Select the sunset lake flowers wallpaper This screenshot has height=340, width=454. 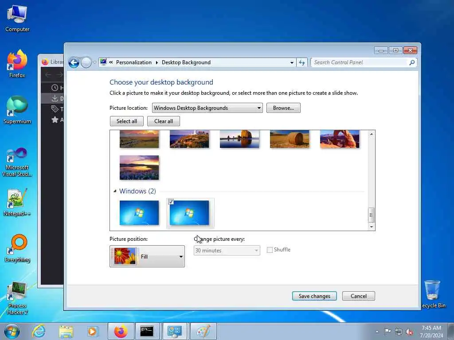click(x=139, y=167)
